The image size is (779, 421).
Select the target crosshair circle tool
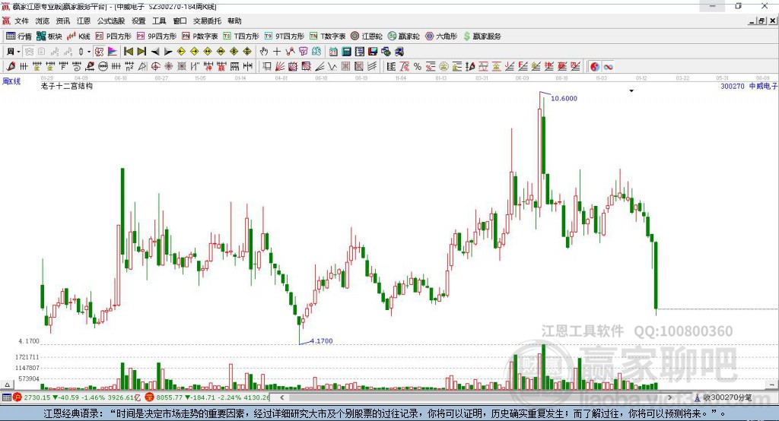[x=155, y=67]
